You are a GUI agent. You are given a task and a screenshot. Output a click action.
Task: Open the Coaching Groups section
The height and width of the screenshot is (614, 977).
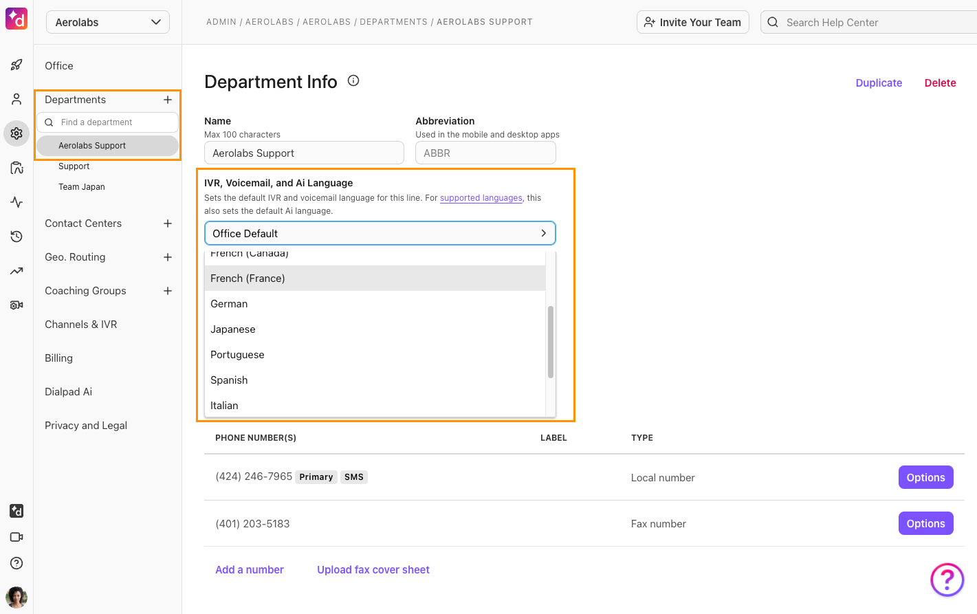click(x=85, y=291)
